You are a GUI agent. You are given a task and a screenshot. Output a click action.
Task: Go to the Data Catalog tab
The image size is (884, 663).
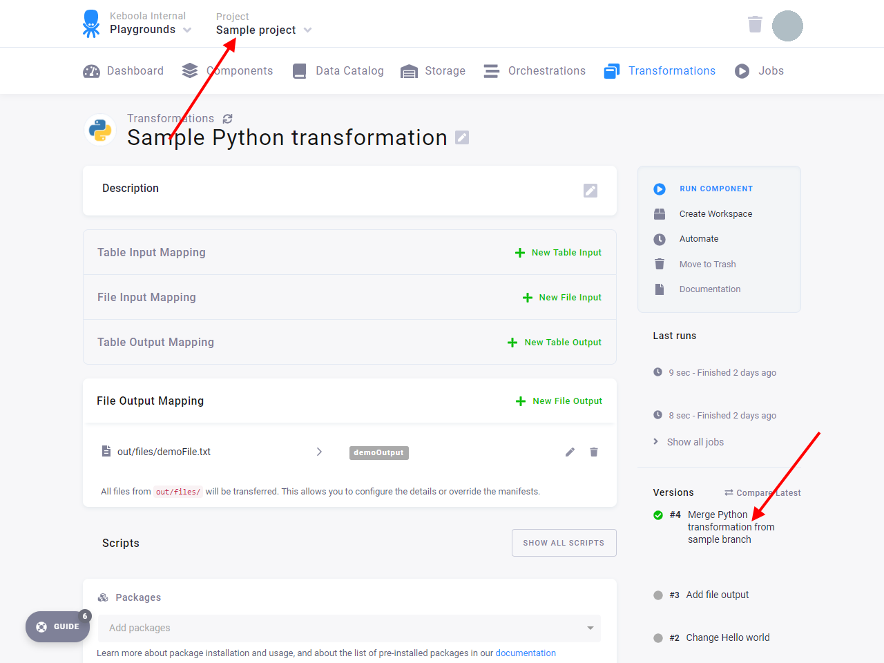[x=338, y=71]
